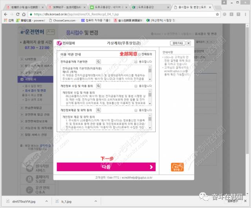
Task: Click the e-운전면허 site logo
Action: (x=32, y=32)
